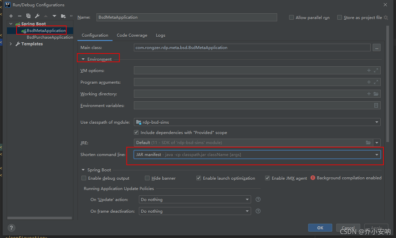The image size is (396, 238).
Task: Click the Name input field
Action: point(187,17)
